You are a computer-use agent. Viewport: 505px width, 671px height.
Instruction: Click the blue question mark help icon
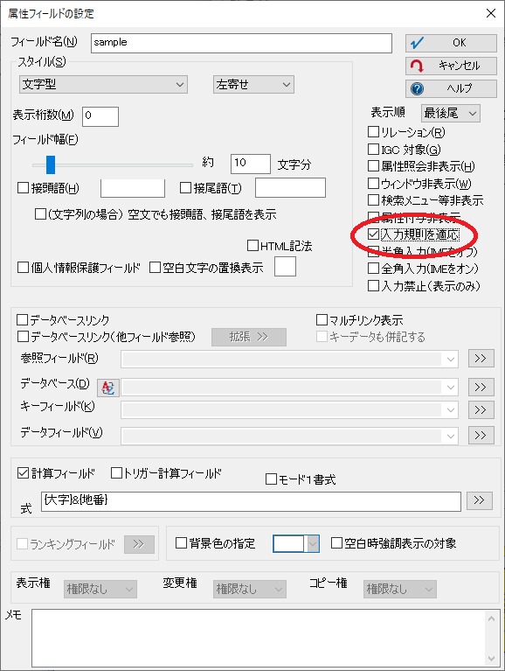(417, 88)
